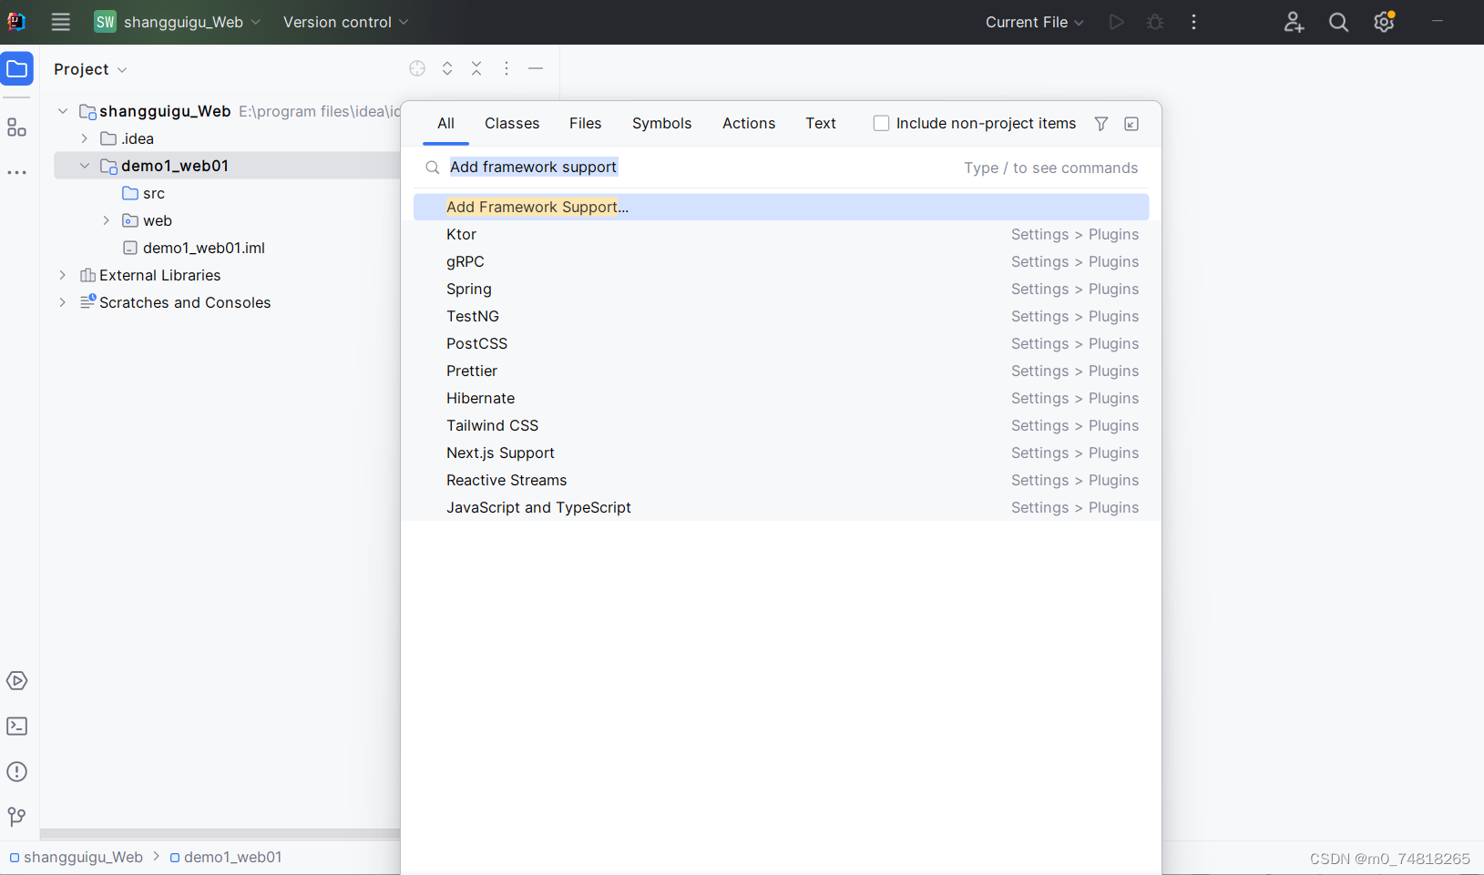This screenshot has width=1484, height=875.
Task: Expand External Libraries node
Action: [x=63, y=275]
